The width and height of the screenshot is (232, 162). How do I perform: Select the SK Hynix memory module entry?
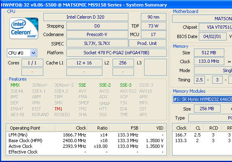point(202,99)
